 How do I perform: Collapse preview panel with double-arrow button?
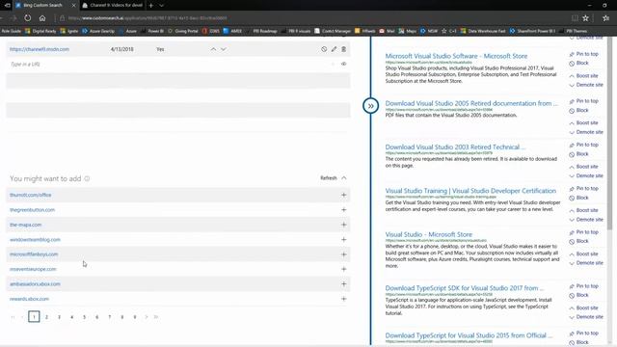[x=370, y=106]
